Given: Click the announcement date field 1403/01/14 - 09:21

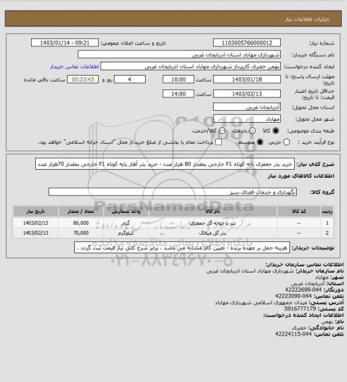Looking at the screenshot, I should [65, 43].
